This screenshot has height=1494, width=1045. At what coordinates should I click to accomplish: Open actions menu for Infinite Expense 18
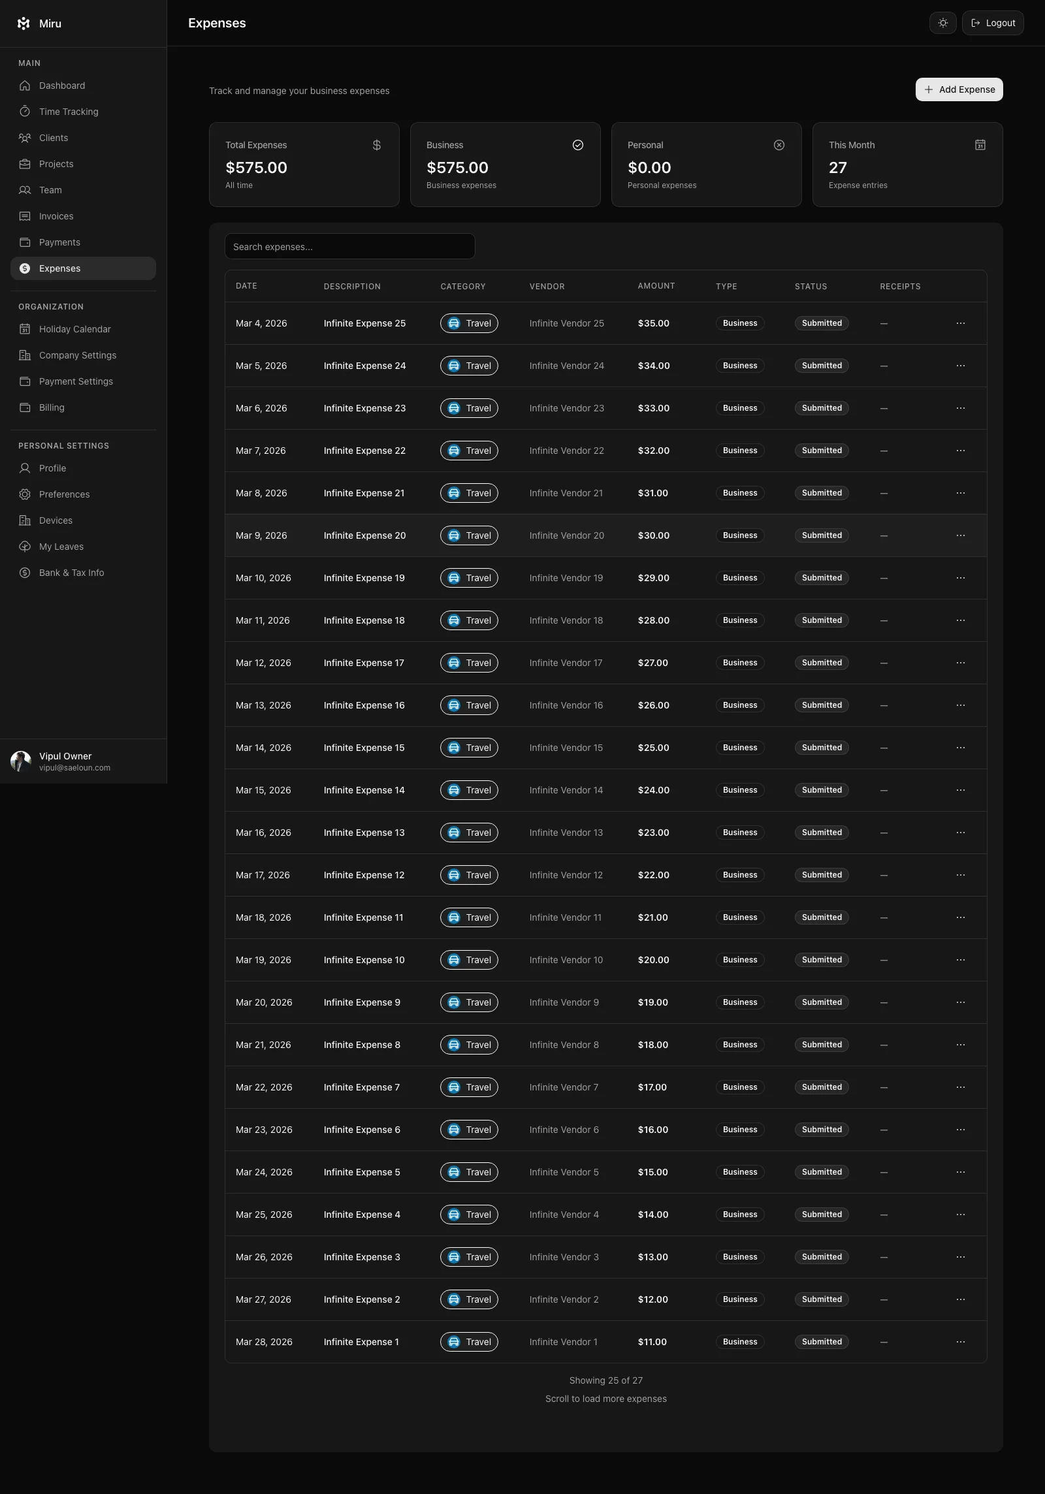(x=960, y=620)
